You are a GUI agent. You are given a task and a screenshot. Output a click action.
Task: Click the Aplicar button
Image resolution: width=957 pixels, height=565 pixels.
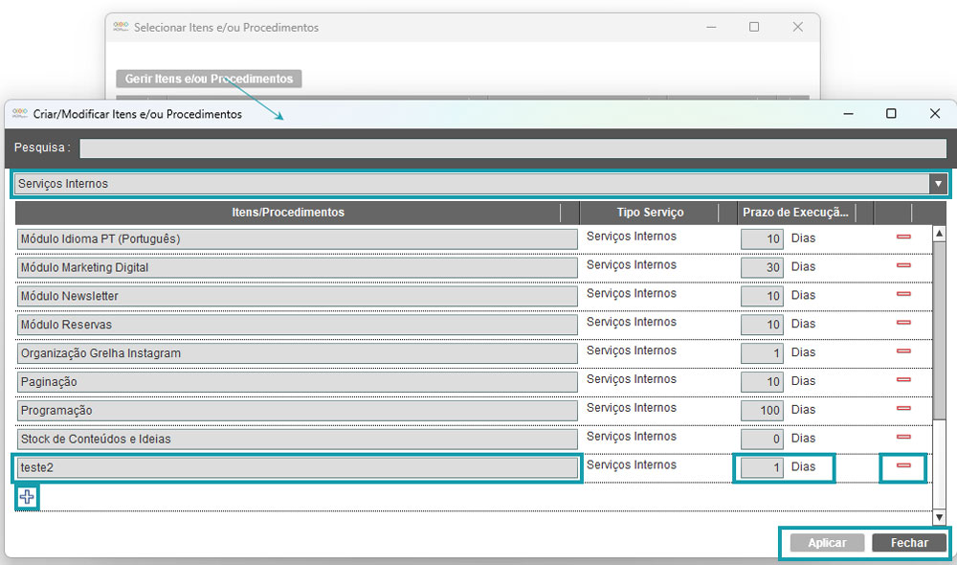click(827, 543)
